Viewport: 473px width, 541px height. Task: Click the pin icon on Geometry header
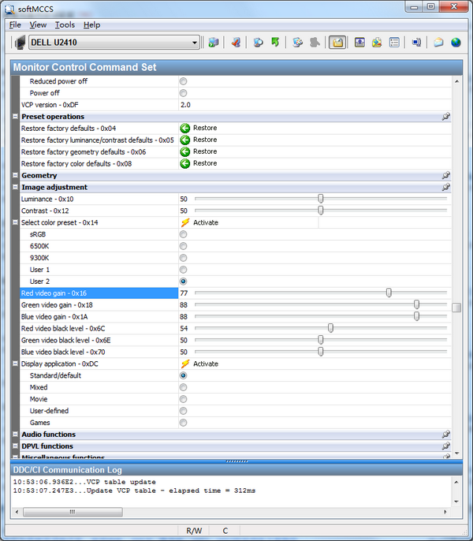445,176
